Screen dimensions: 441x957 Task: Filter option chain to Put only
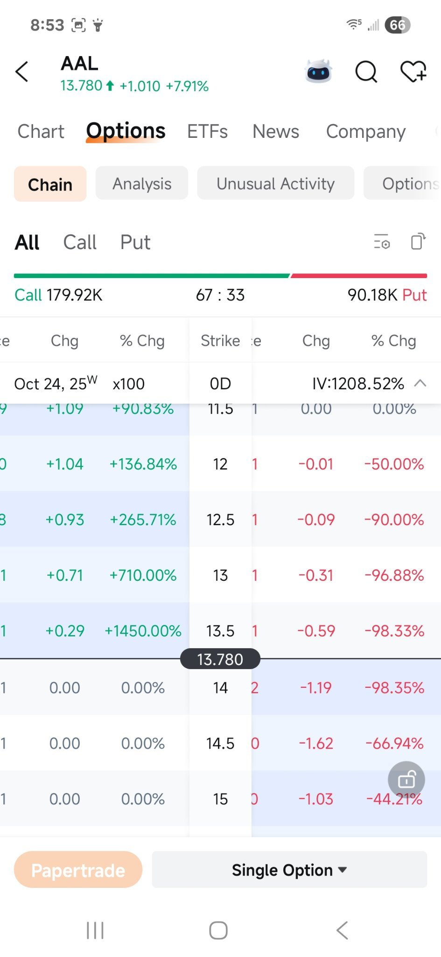click(x=135, y=243)
